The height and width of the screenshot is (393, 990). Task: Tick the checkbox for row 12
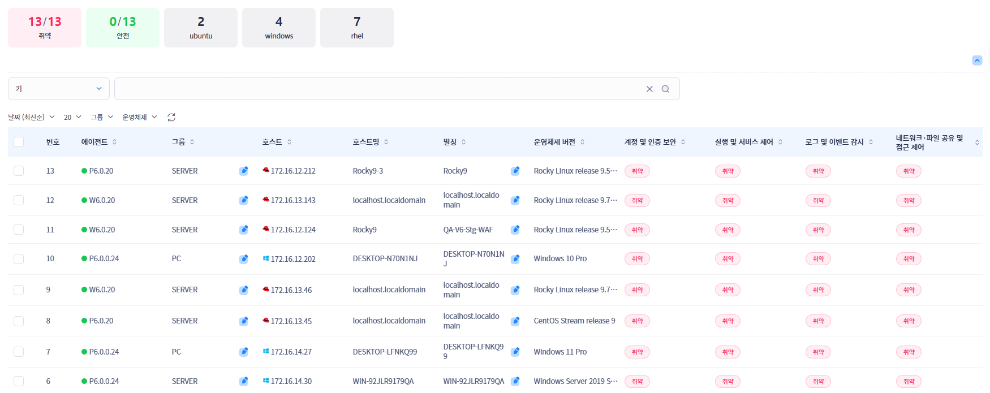coord(19,200)
